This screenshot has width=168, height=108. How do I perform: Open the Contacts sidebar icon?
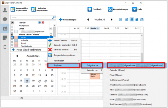(x=5, y=10)
